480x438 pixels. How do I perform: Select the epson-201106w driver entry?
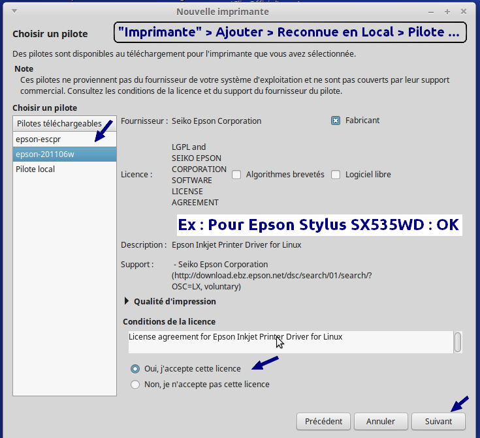pyautogui.click(x=44, y=154)
